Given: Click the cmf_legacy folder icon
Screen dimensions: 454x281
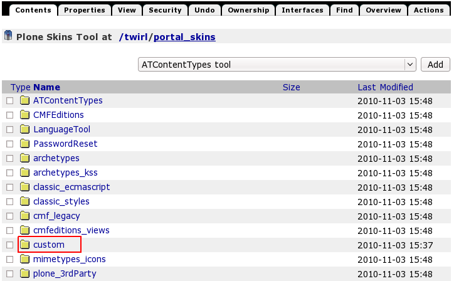Looking at the screenshot, I should [x=25, y=216].
